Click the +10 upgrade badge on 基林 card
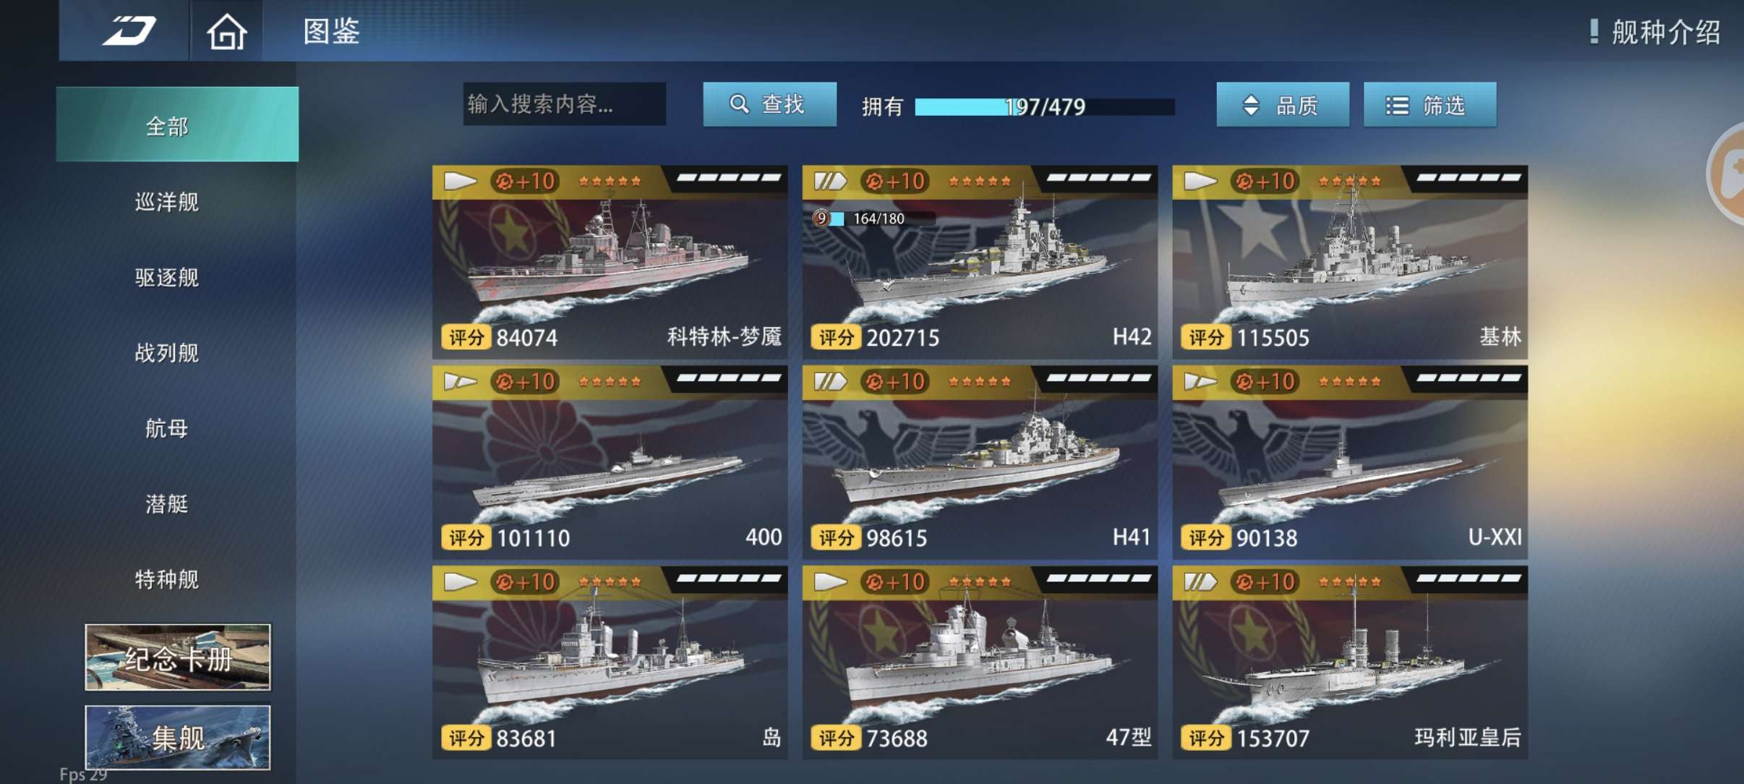The height and width of the screenshot is (784, 1744). pos(1264,181)
